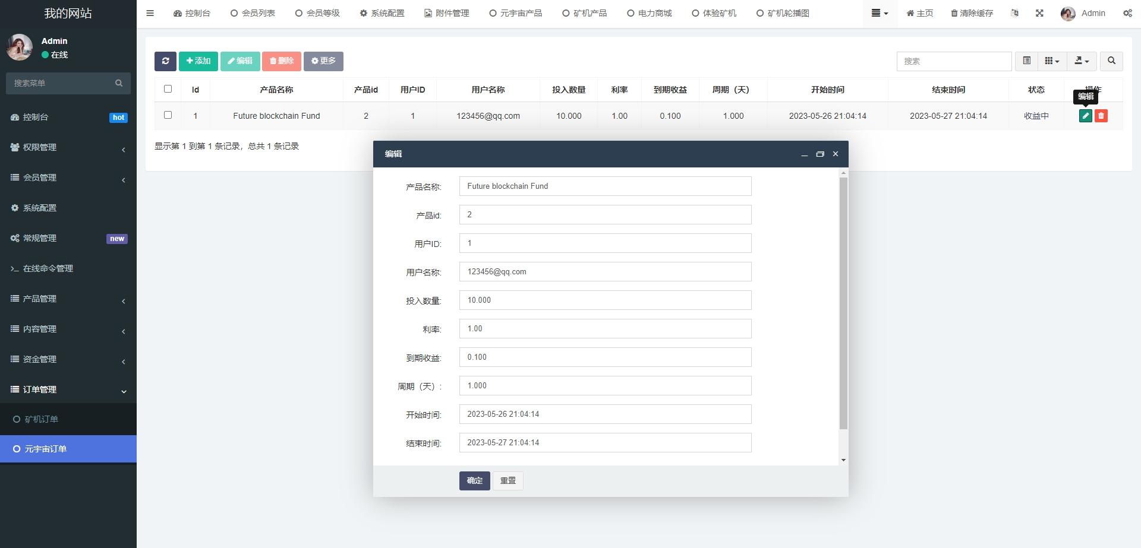1141x548 pixels.
Task: Switch to 体验矿机 top tab
Action: tap(714, 13)
